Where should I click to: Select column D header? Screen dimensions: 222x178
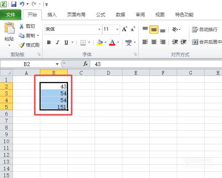pyautogui.click(x=108, y=73)
